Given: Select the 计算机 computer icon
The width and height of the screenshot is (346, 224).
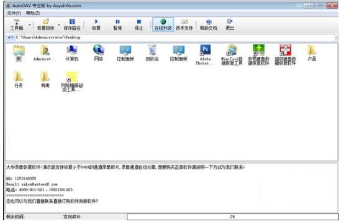Looking at the screenshot, I should pyautogui.click(x=72, y=53).
